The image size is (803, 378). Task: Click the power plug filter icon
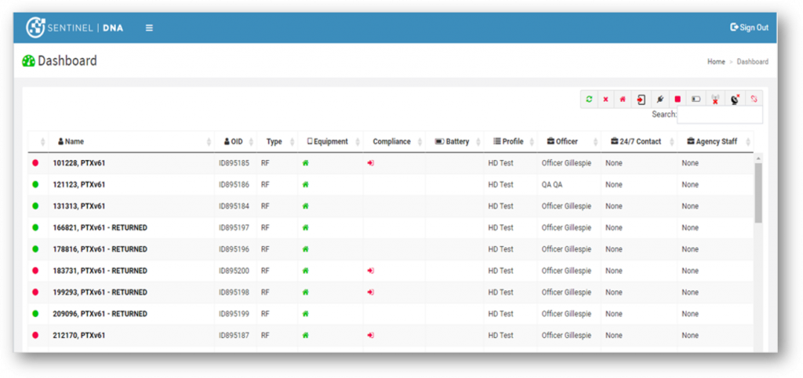(660, 100)
